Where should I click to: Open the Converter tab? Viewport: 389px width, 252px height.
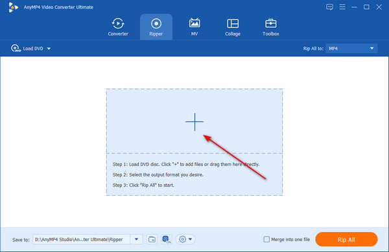click(x=118, y=27)
